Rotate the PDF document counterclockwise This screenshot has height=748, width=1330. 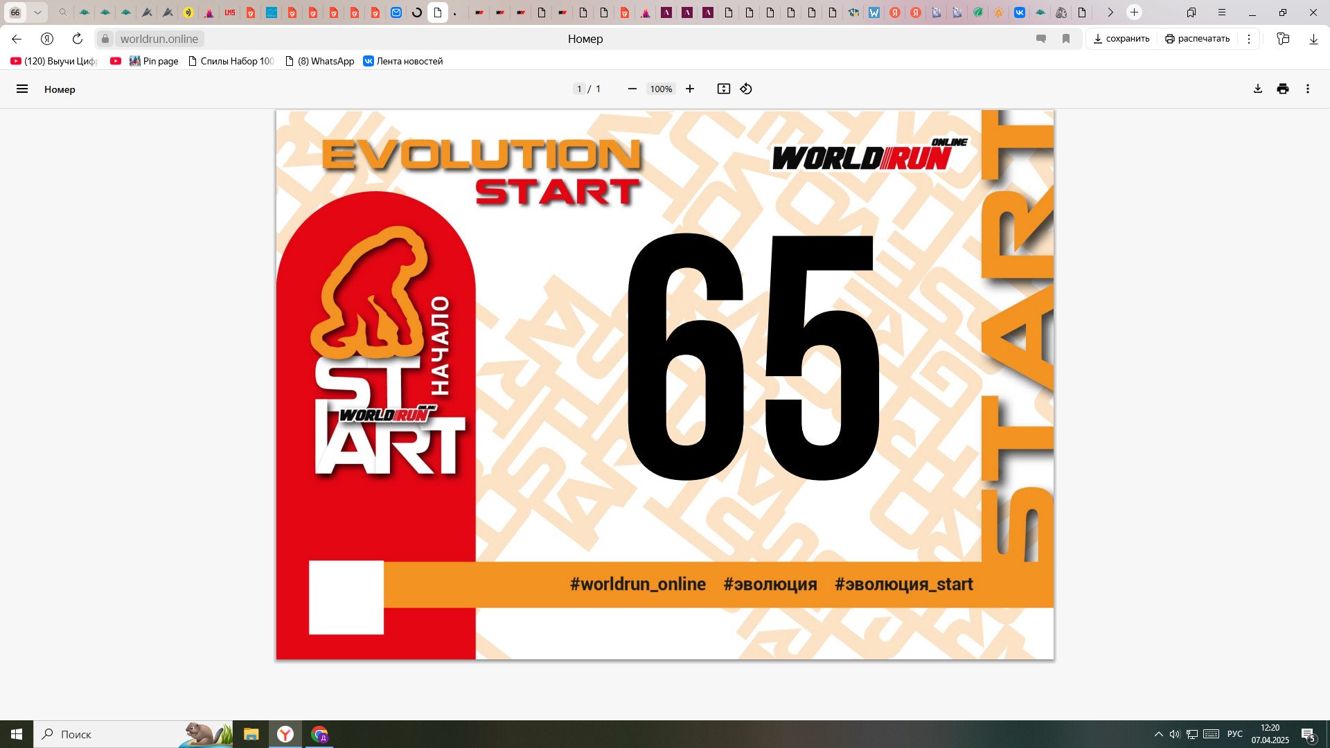tap(746, 89)
